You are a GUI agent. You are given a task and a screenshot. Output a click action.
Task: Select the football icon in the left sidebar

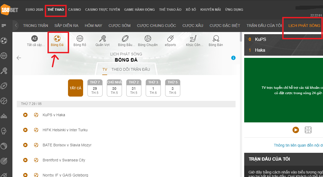pos(4,41)
